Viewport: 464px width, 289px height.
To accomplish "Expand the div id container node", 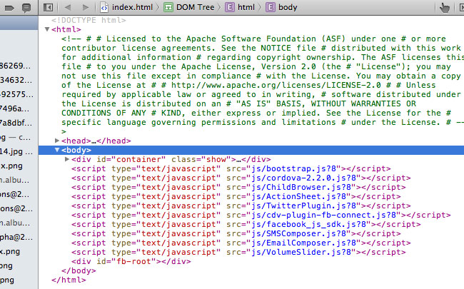I will coord(67,159).
